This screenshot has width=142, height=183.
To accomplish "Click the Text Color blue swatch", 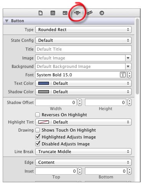I will coord(44,83).
